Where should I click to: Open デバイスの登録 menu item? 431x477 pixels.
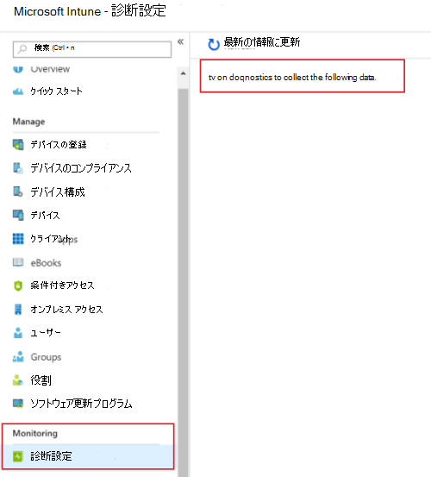coord(59,145)
